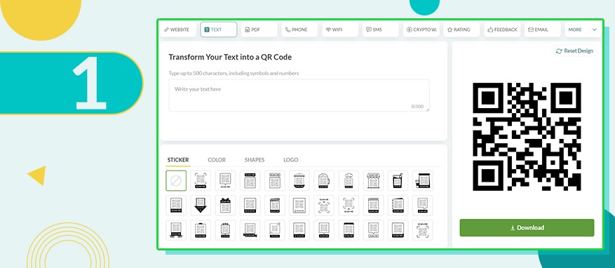Choose the PHONE QR type
The image size is (615, 268).
(x=299, y=29)
